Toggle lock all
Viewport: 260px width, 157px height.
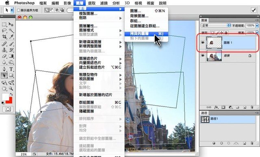point(226,33)
